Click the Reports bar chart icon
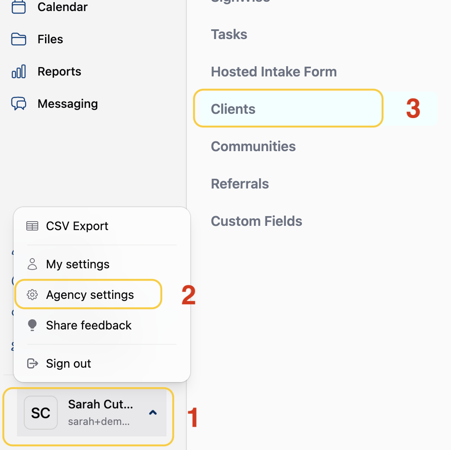 pyautogui.click(x=19, y=72)
